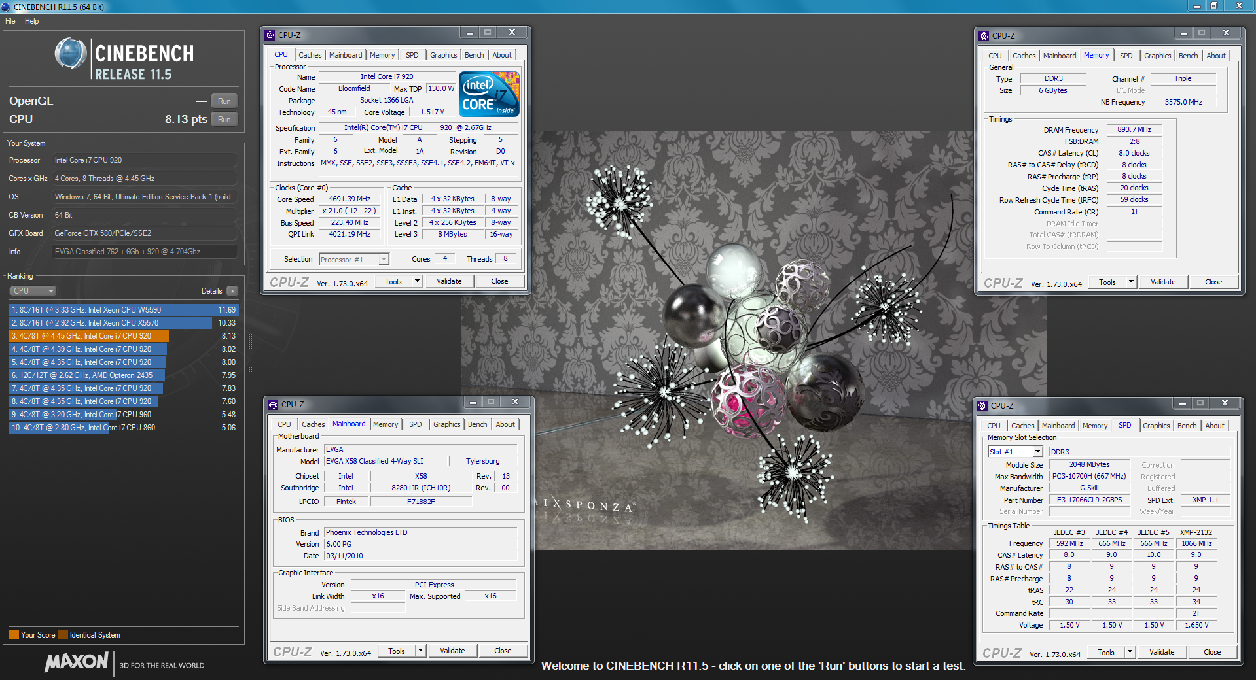
Task: Open Tools dropdown arrow in CPU tab window
Action: (x=417, y=281)
